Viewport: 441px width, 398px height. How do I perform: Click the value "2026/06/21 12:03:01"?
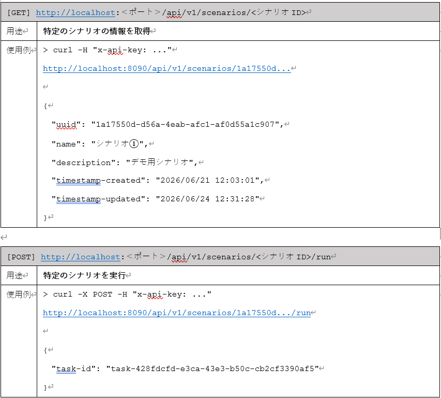[x=207, y=181]
